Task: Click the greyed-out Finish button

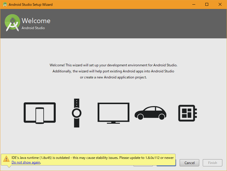Action: (212, 163)
